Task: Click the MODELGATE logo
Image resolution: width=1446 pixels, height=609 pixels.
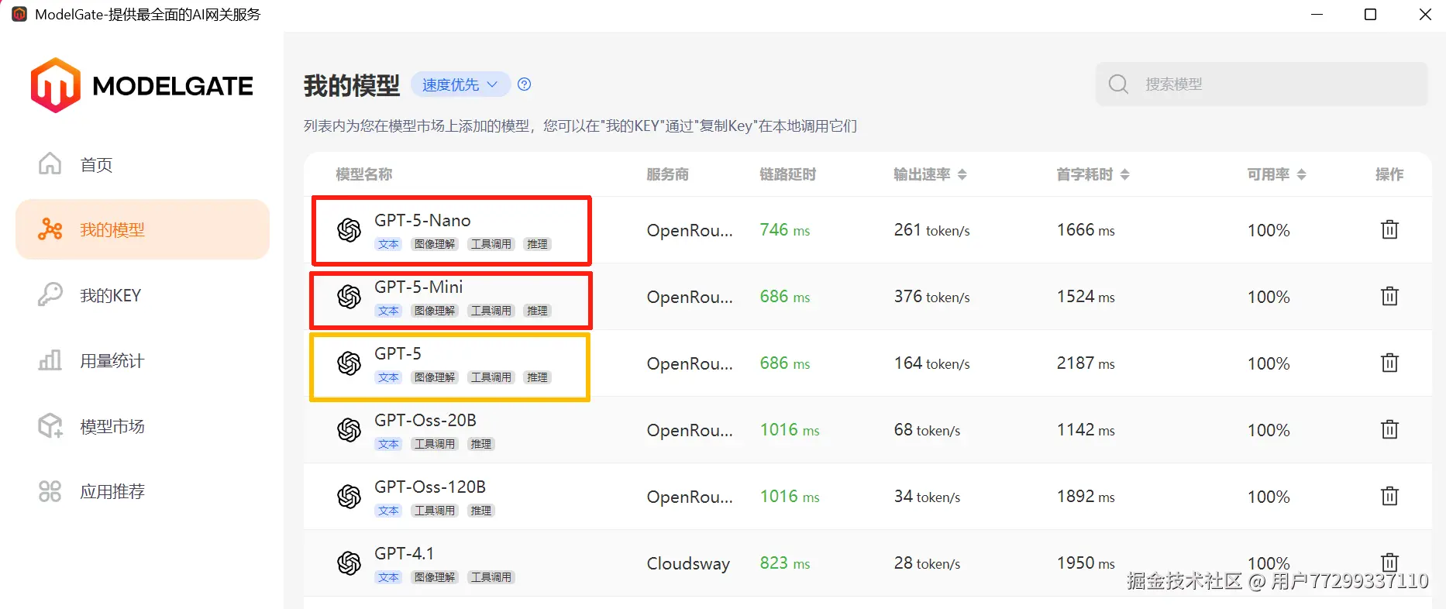Action: pos(142,85)
